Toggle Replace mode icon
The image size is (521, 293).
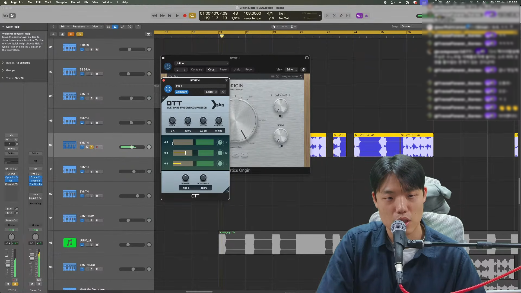[328, 16]
